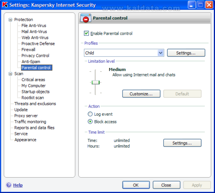
Task: Collapse the Scan tree node
Action: [x=10, y=74]
